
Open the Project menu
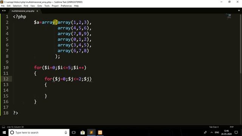point(55,6)
